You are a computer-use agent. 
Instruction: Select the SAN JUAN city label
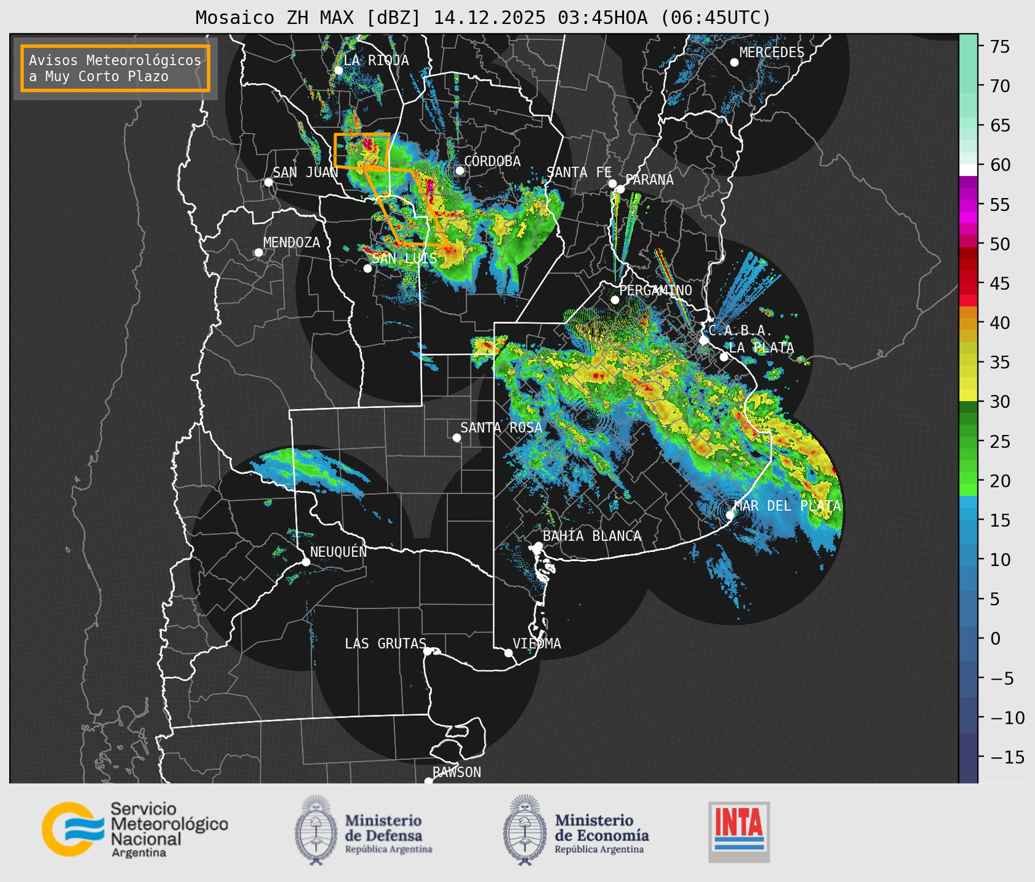305,172
